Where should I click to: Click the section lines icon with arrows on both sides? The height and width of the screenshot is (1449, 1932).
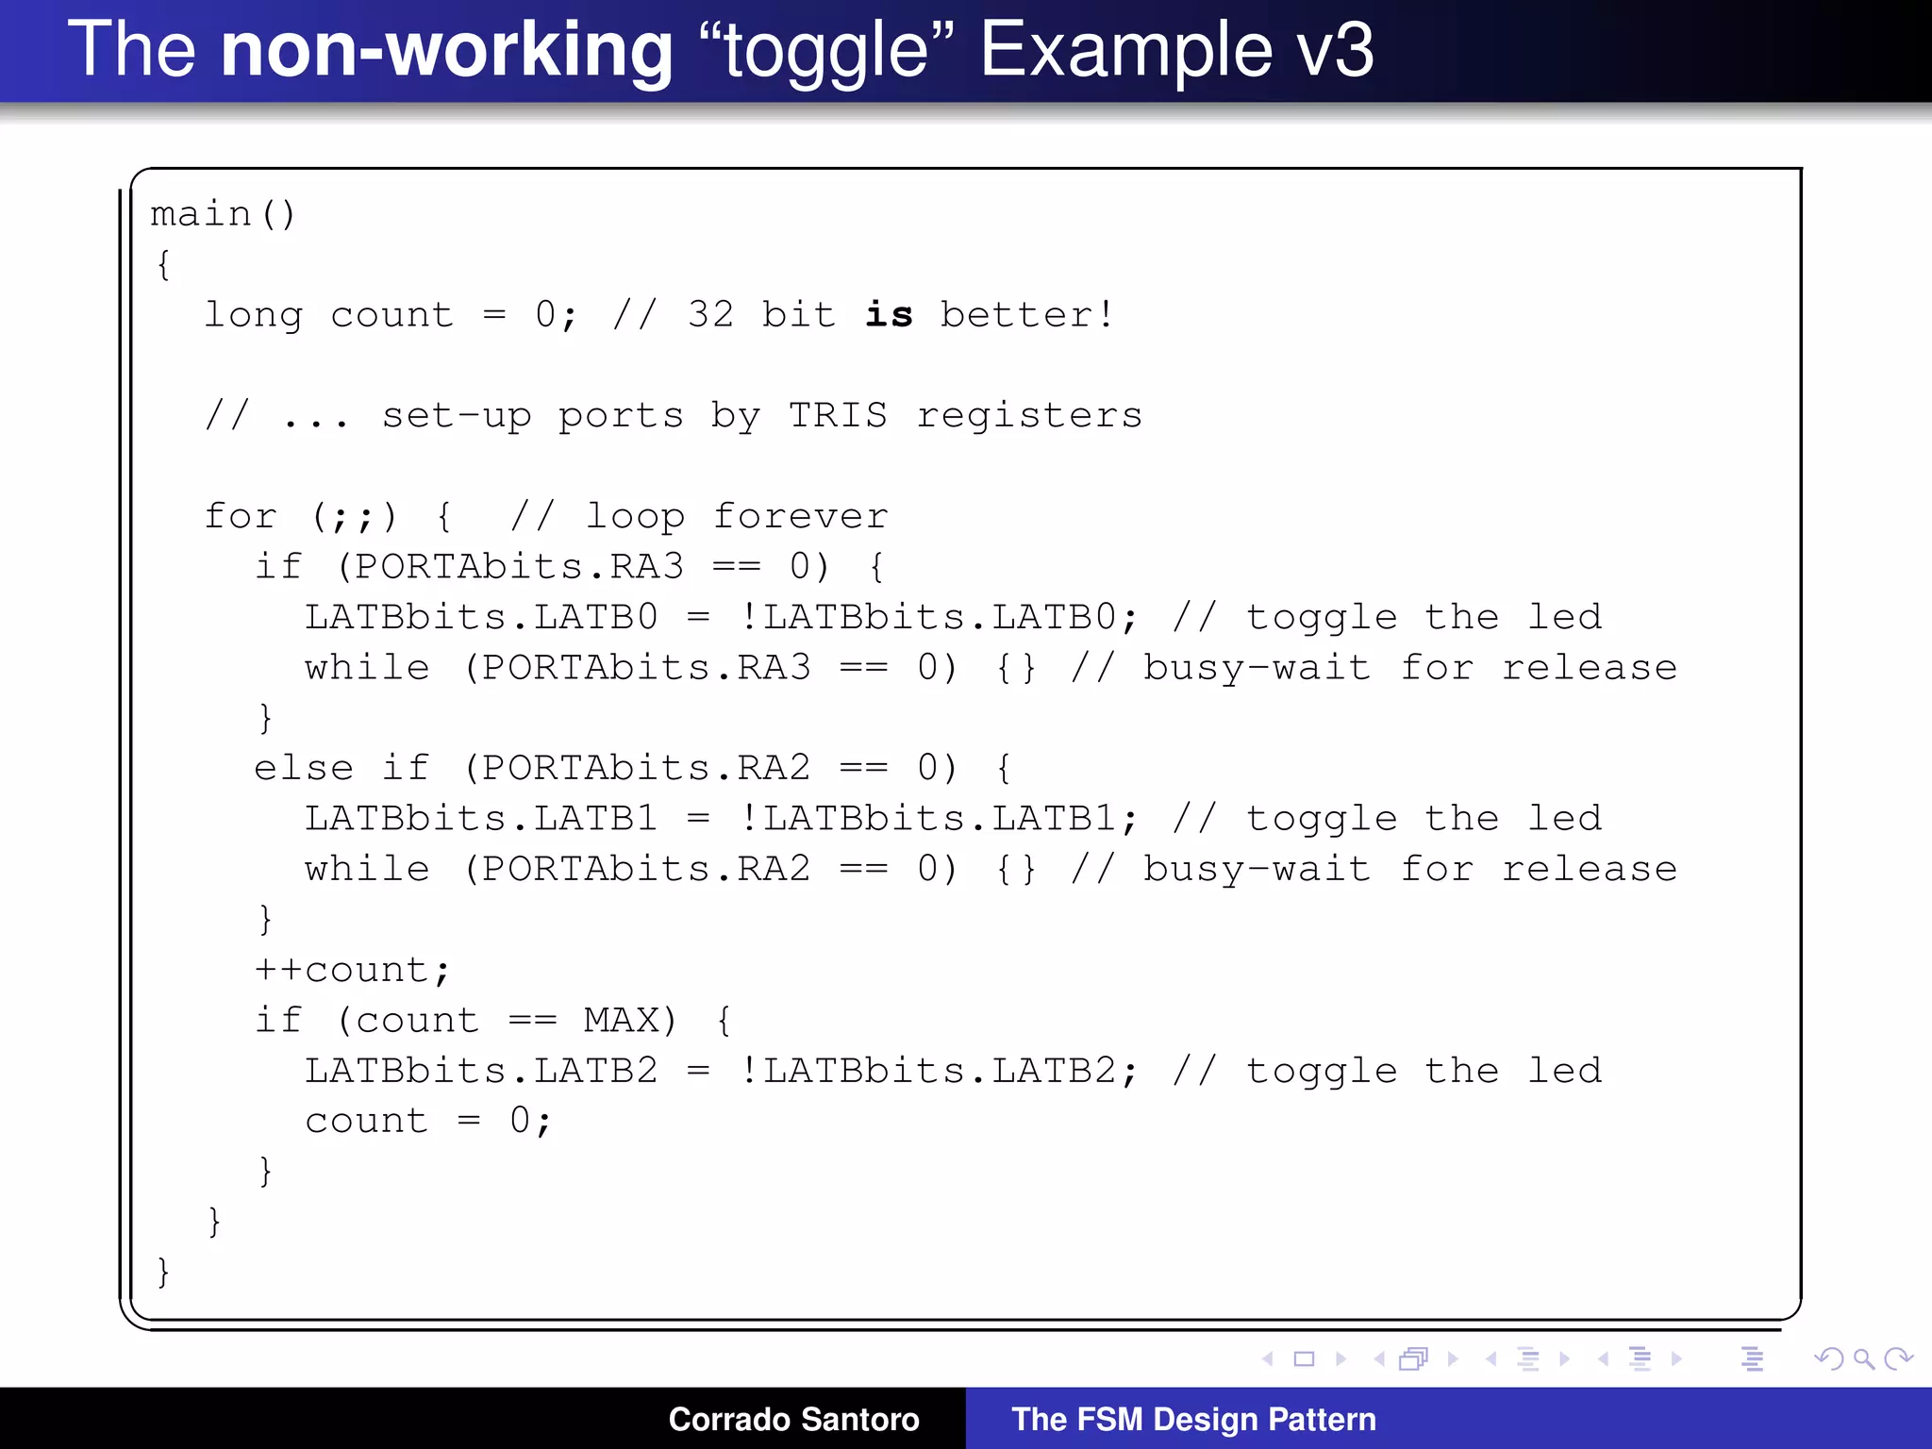(x=1641, y=1358)
